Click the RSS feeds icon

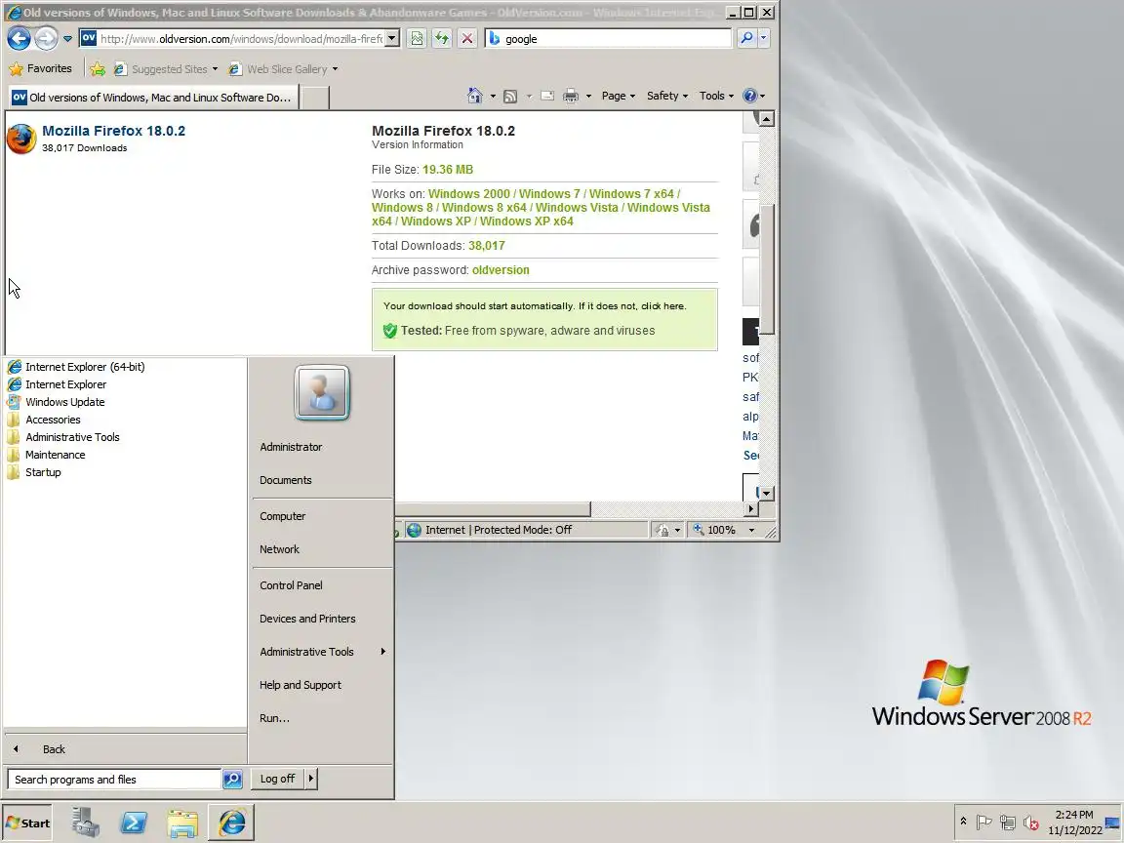coord(510,96)
